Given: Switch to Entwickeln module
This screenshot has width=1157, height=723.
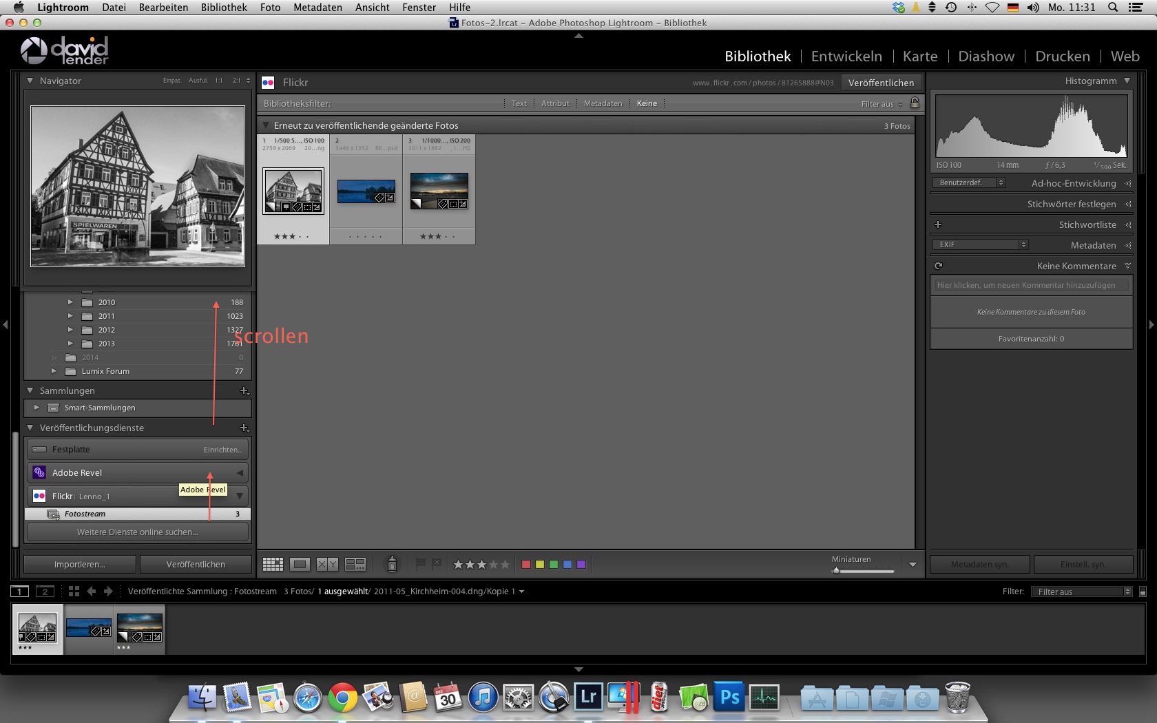Looking at the screenshot, I should pyautogui.click(x=846, y=56).
